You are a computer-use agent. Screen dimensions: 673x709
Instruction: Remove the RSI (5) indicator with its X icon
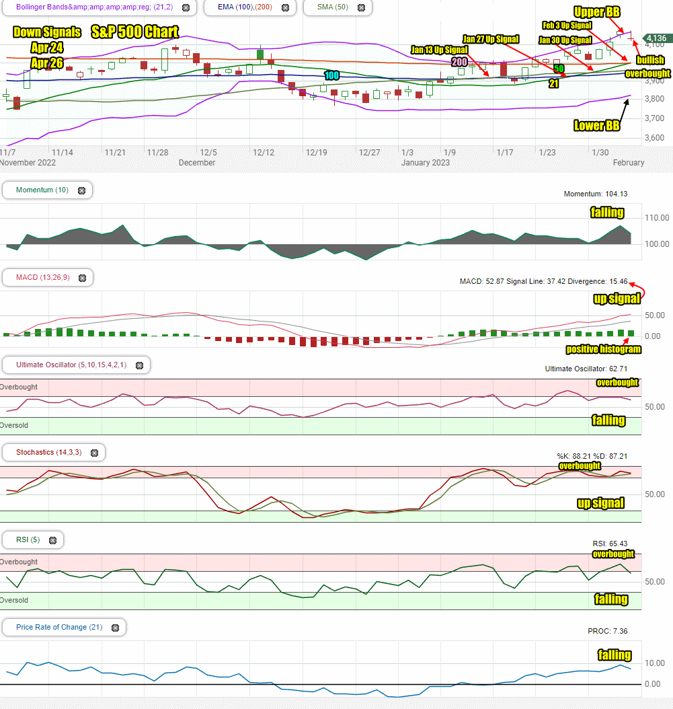53,540
